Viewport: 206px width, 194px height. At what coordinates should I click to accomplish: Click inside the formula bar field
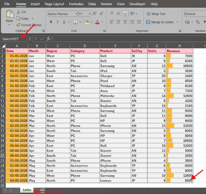[x=129, y=39]
